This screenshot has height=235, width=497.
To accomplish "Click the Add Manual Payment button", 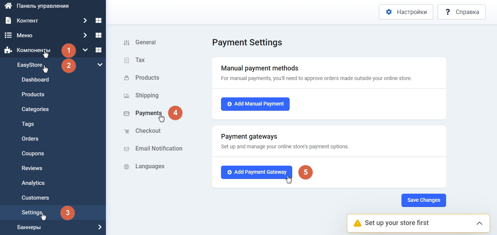I will point(255,104).
